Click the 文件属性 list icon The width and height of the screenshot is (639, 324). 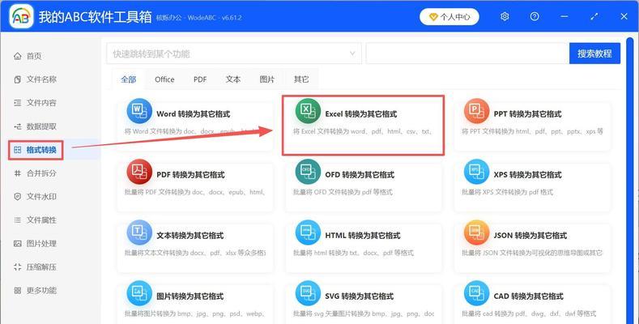click(18, 220)
